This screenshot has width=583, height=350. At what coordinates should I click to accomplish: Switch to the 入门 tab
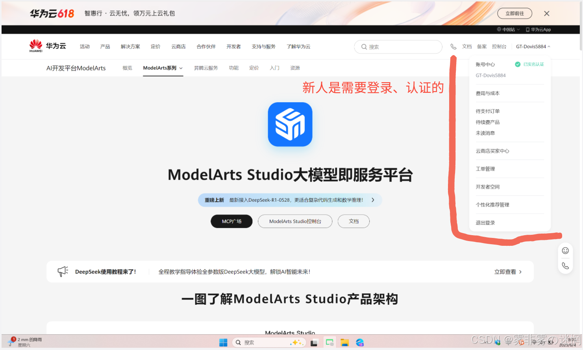[x=274, y=68]
